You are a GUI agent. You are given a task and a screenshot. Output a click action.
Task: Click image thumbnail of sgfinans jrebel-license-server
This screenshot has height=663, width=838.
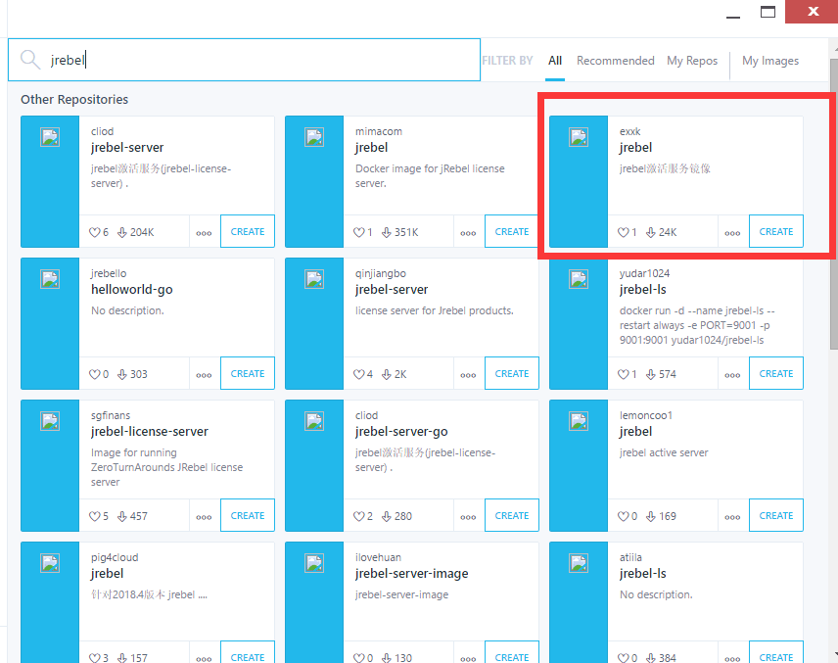(50, 421)
